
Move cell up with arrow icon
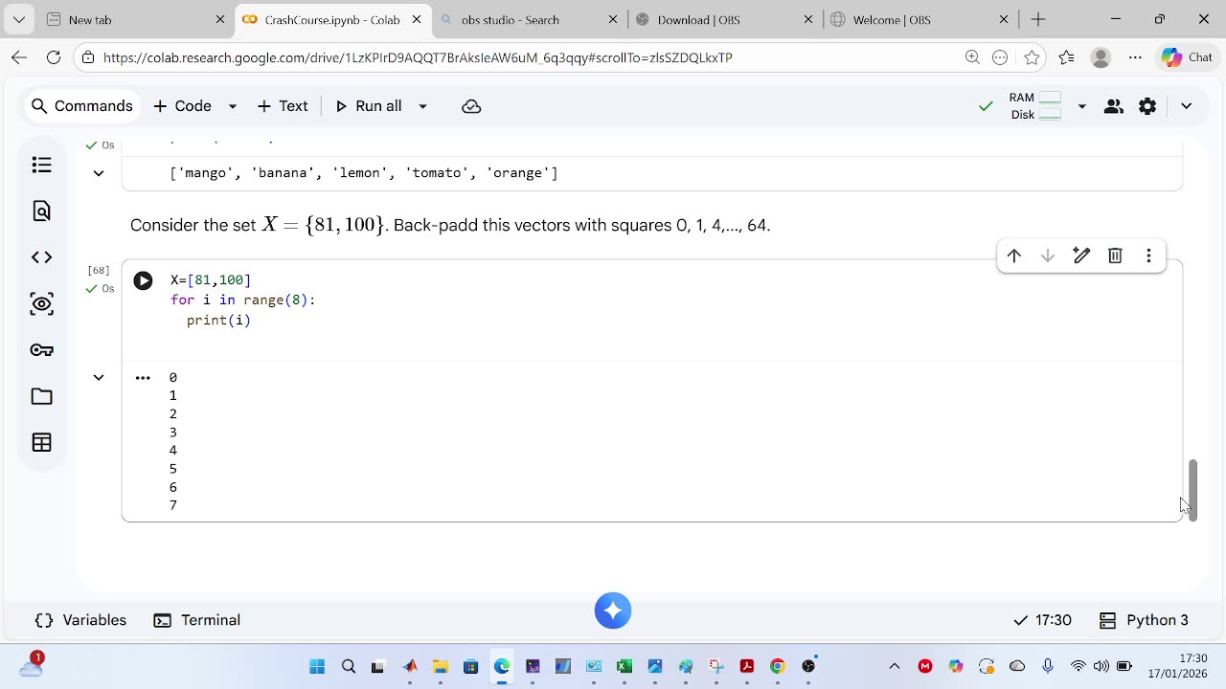click(x=1014, y=256)
